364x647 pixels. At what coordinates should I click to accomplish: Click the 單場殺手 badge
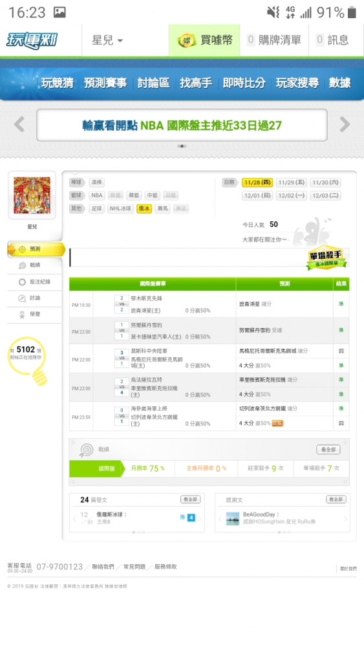[x=327, y=259]
